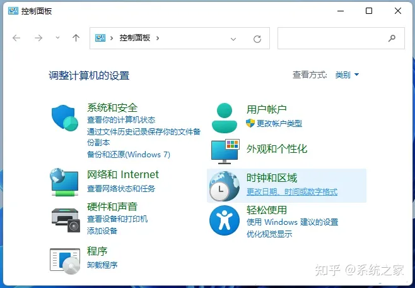Expand the chevron after 控制面板 breadcrumb
415x288 pixels.
pos(158,38)
